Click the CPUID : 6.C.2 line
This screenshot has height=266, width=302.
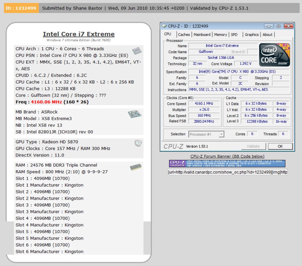(51, 75)
